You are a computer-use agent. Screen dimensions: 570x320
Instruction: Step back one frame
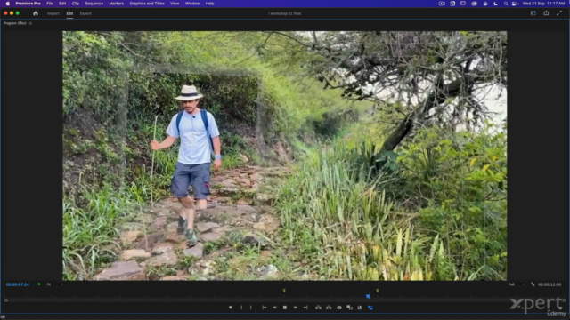(275, 308)
